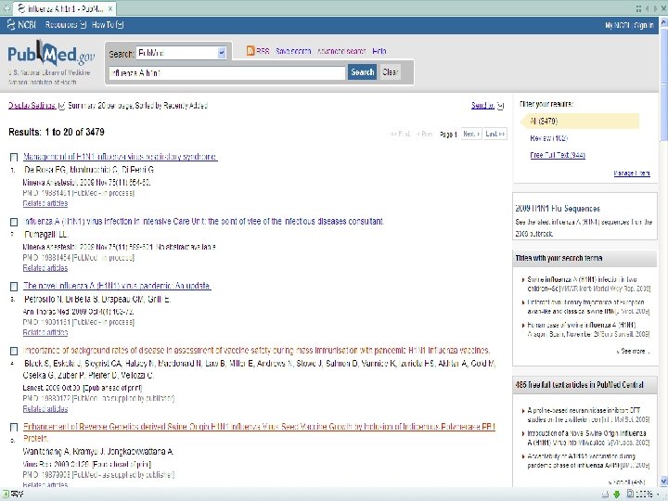Click the author line De Rosa FG
The height and width of the screenshot is (501, 668).
coord(89,170)
